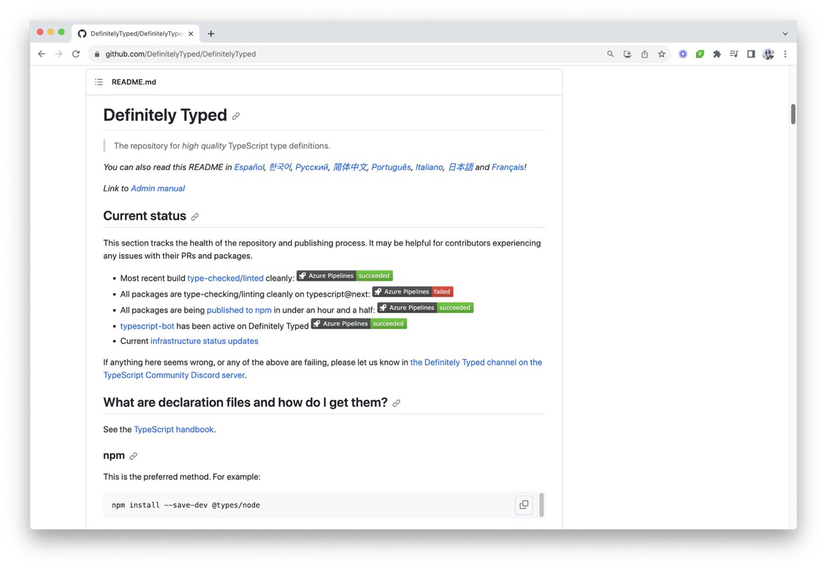The width and height of the screenshot is (827, 569).
Task: Open the purple snowflake extension
Action: (x=683, y=54)
